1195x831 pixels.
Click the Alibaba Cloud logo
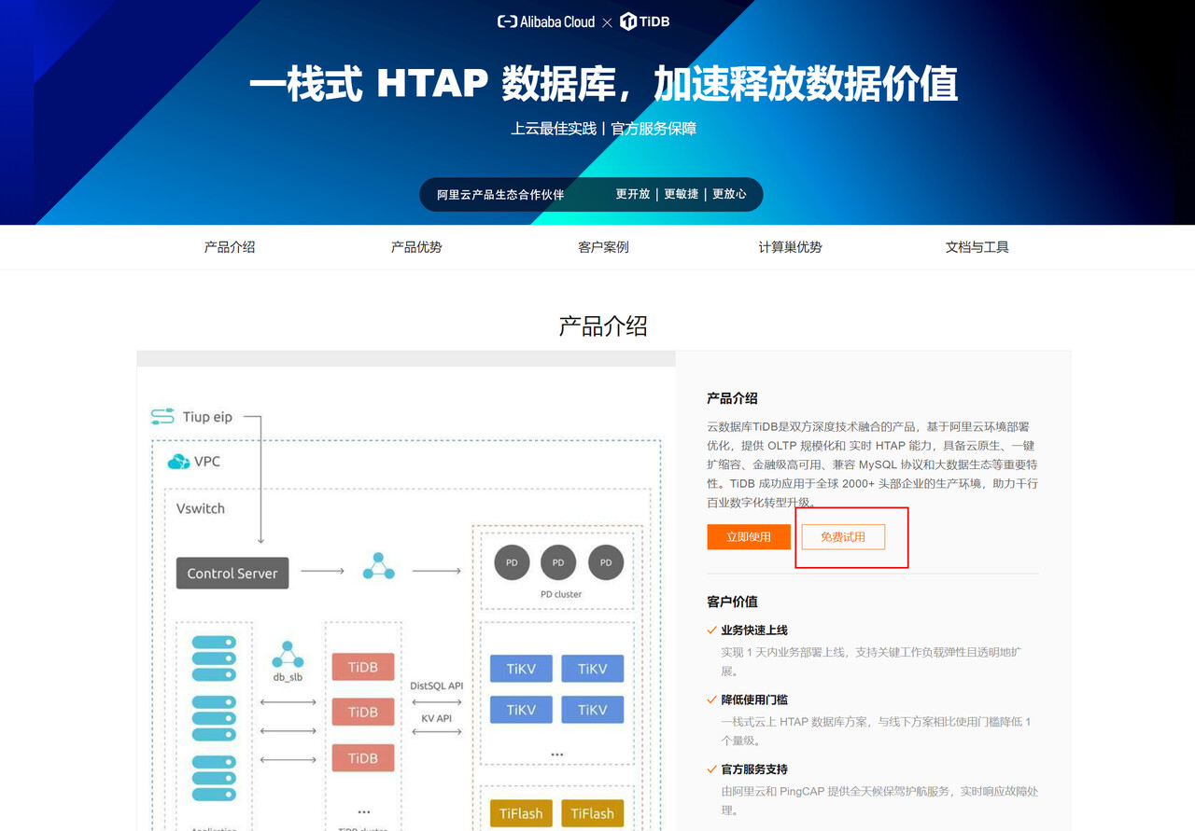point(546,21)
